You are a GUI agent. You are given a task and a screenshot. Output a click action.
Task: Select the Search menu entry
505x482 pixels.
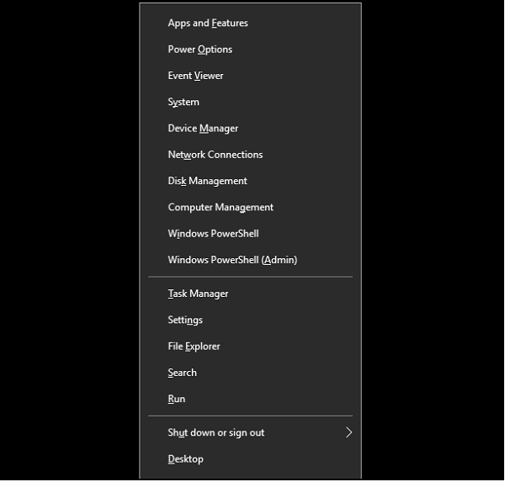pos(183,373)
